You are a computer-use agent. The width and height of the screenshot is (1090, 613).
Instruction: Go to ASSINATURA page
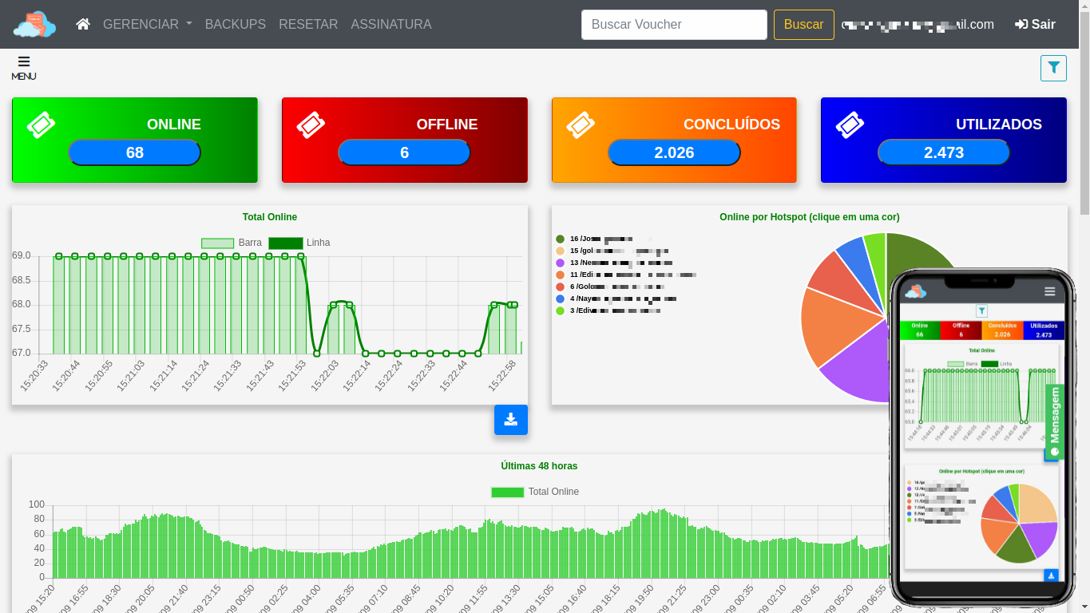[x=391, y=24]
